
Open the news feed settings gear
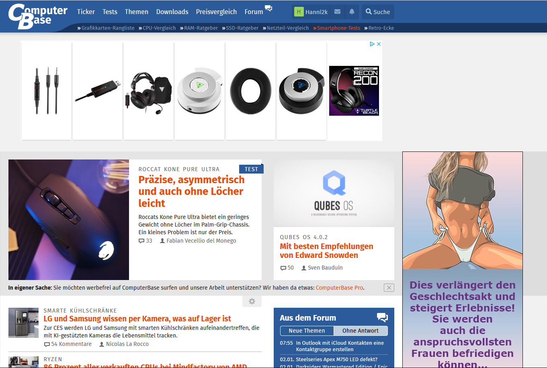pos(252,301)
